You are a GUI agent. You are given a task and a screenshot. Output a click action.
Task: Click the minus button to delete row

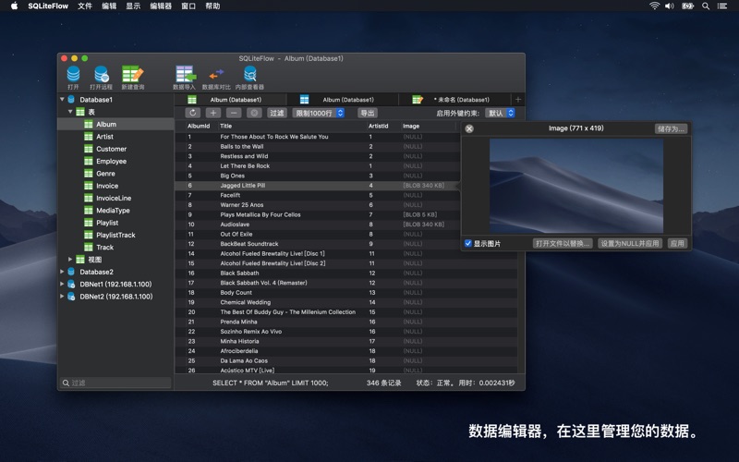pyautogui.click(x=234, y=113)
